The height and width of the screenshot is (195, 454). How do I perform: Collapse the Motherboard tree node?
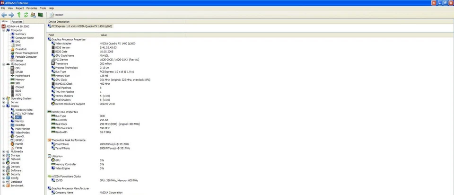click(4, 64)
